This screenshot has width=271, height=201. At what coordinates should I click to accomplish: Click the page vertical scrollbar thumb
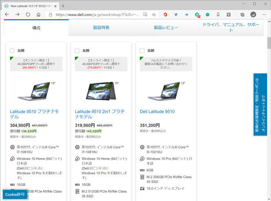click(x=269, y=43)
